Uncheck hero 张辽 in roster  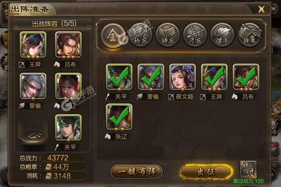click(x=119, y=117)
